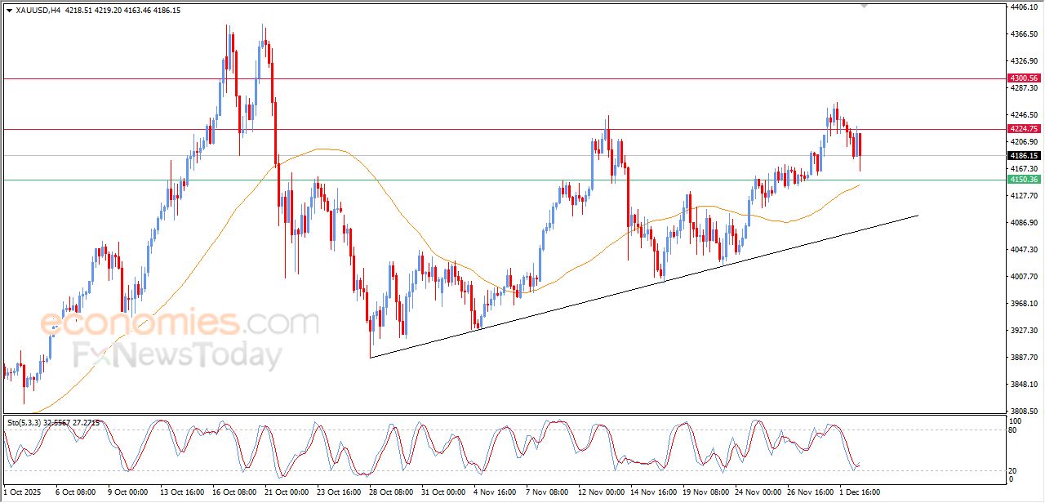Click the gray chart shift triangle marker

(865, 7)
